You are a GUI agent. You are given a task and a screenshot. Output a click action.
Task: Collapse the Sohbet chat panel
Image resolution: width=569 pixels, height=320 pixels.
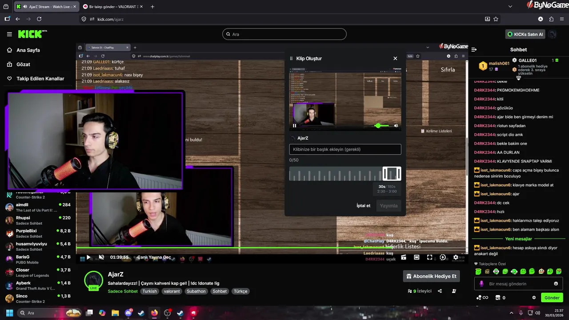[474, 50]
